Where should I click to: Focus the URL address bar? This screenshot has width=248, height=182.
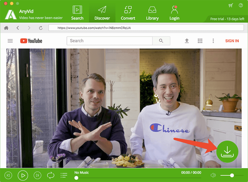click(146, 28)
